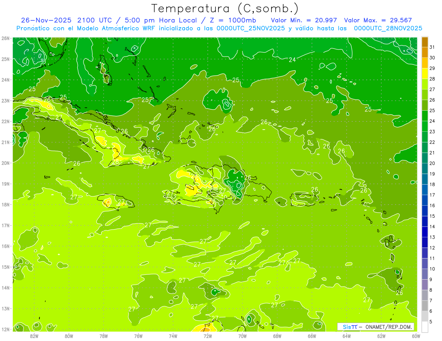
Task: Click the "23N" latitude axis label
Action: (5, 101)
